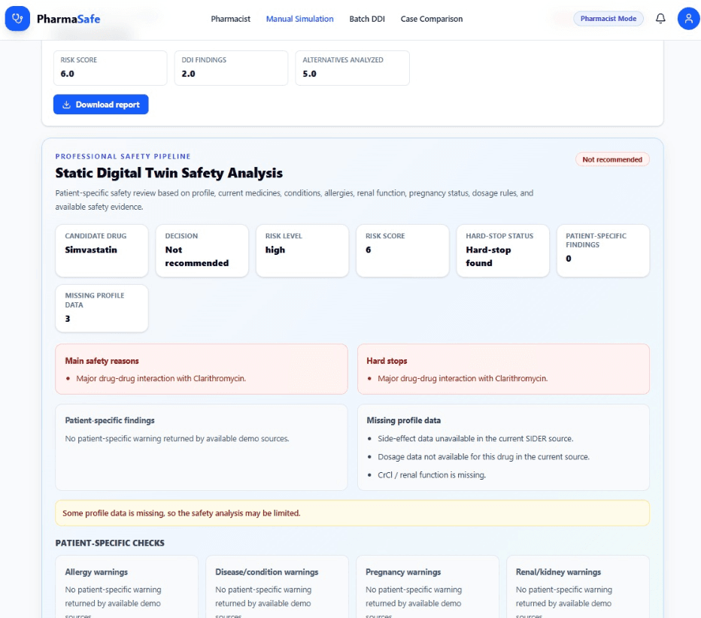Click the 'Disease/condition warnings' card title
701x618 pixels.
tap(267, 572)
